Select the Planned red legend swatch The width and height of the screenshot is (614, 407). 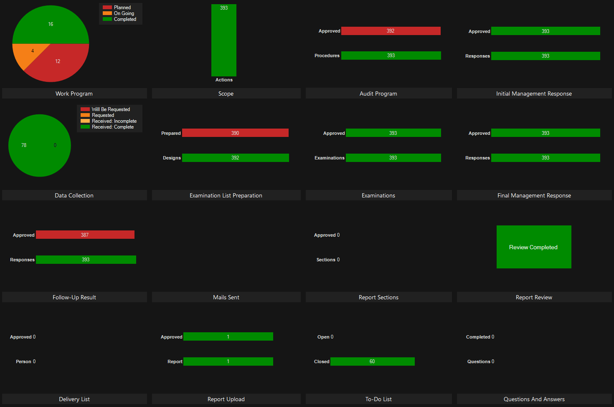107,8
